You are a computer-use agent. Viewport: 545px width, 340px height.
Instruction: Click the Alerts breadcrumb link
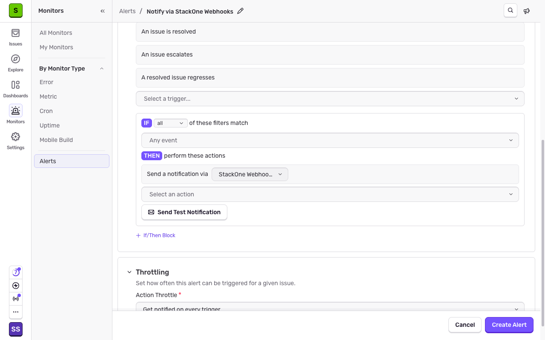point(127,11)
